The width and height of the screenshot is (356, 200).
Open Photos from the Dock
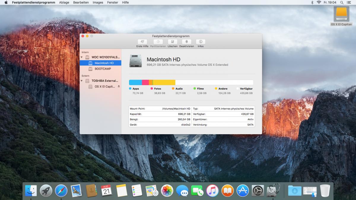[x=167, y=191]
